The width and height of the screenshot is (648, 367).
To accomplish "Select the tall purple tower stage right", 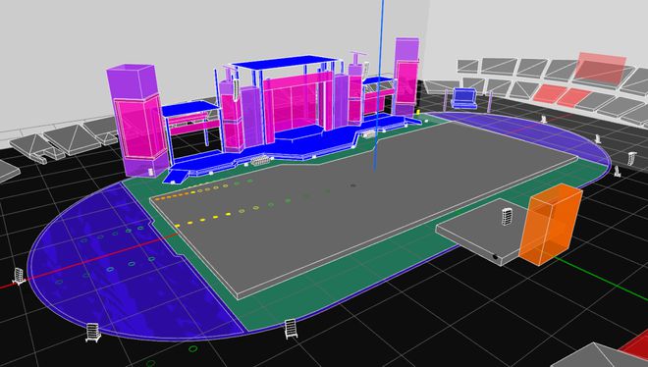I will 406,77.
